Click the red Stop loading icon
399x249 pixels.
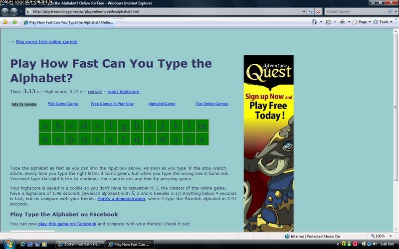318,11
